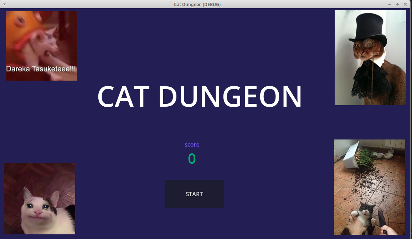Click the 'Dareka Tasuketeee!!!' cat meme
This screenshot has height=239, width=412.
pos(41,46)
